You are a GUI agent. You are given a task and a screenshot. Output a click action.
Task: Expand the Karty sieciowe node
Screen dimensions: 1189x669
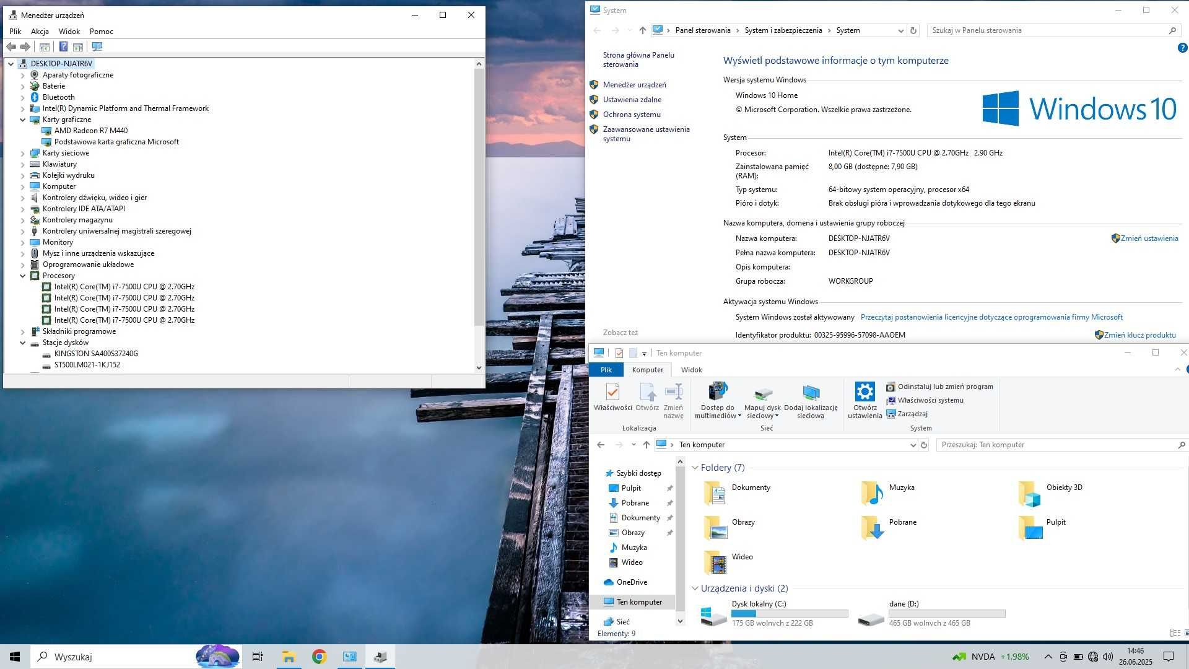click(x=23, y=153)
